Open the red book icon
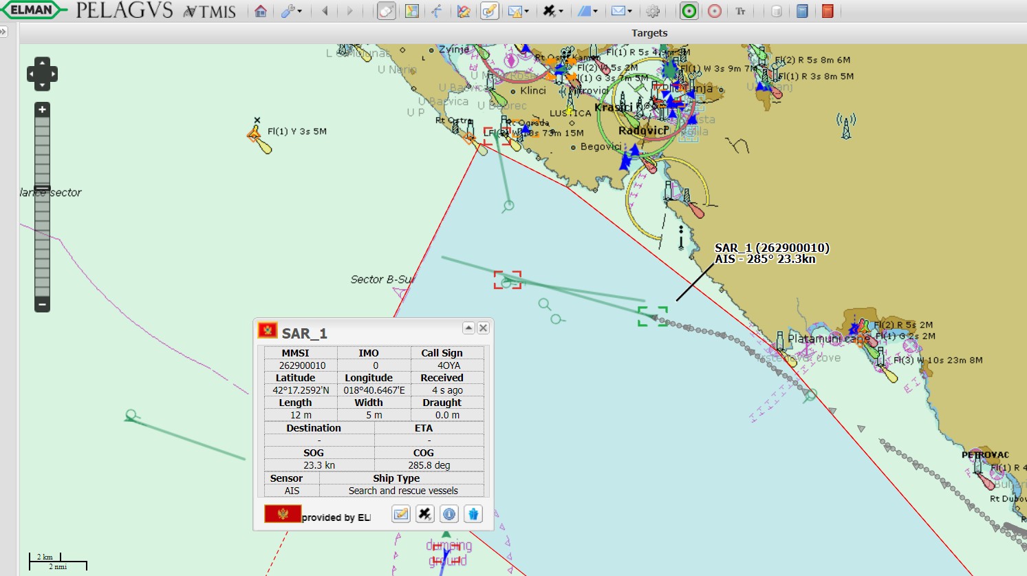The image size is (1027, 576). pos(828,11)
